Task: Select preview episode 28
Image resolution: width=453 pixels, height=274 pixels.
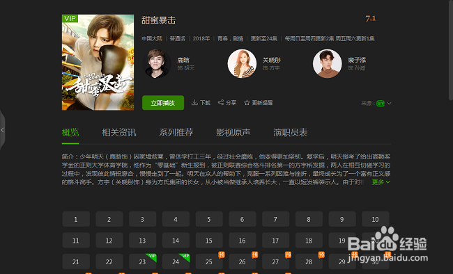Action: [309, 261]
